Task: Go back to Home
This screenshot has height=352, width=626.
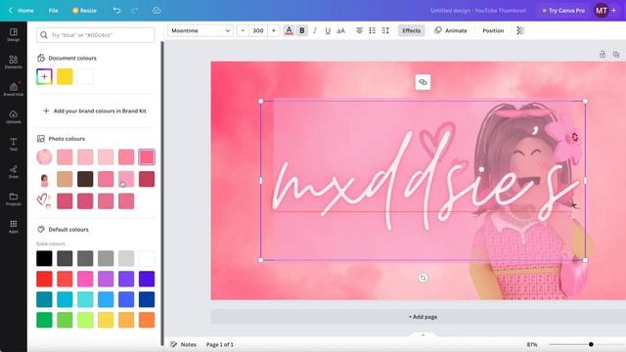Action: 22,11
